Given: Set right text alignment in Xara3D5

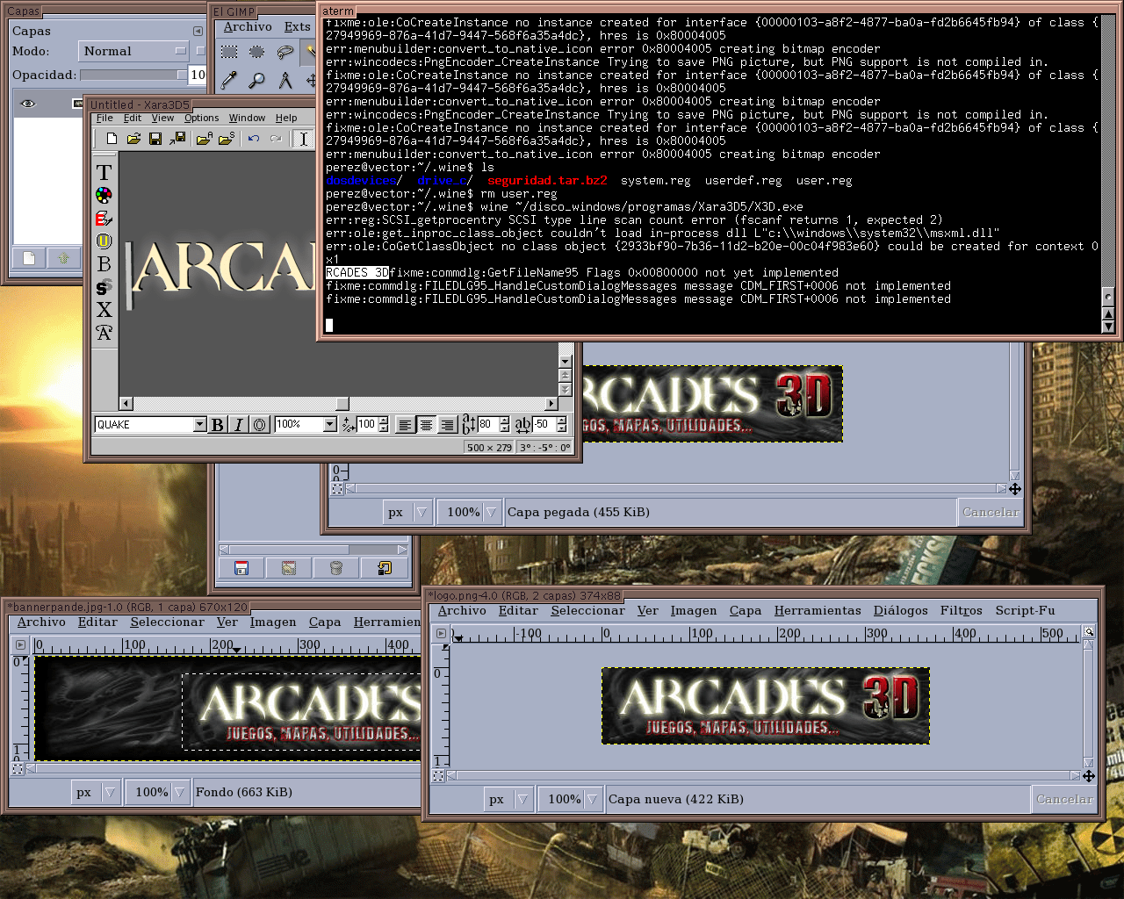Looking at the screenshot, I should 447,425.
